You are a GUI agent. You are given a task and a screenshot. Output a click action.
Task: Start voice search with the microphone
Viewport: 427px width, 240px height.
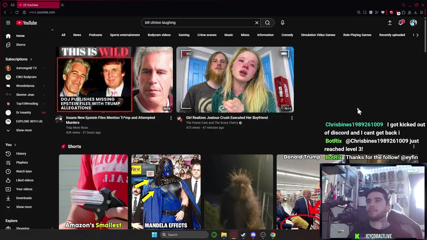pos(283,23)
